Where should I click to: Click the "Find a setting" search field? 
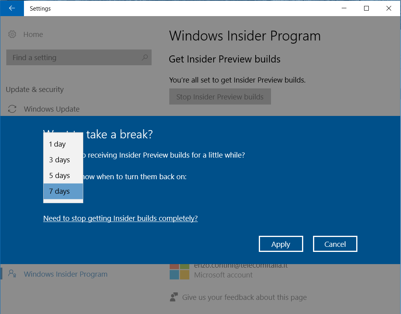point(75,57)
